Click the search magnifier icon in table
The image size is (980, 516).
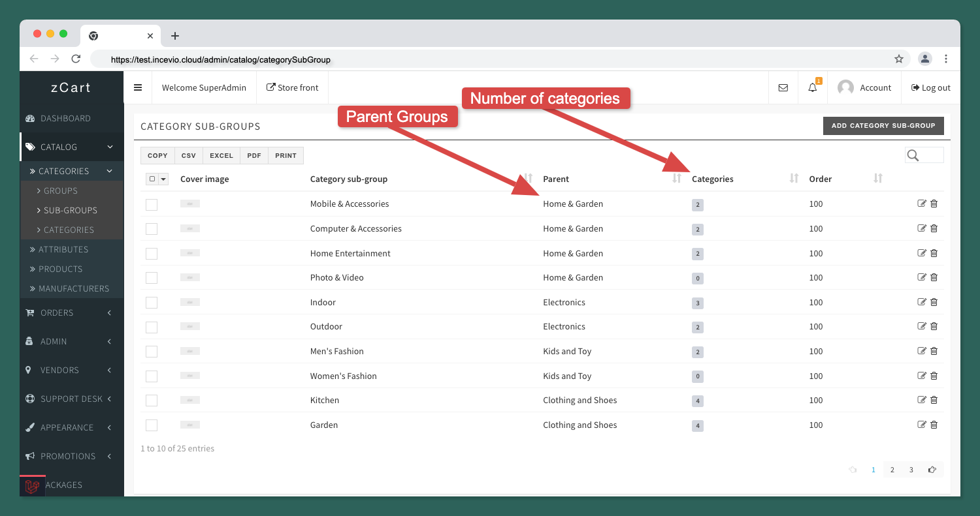[913, 155]
